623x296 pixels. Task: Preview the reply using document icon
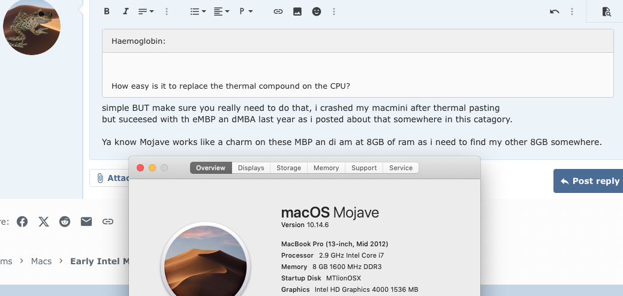[606, 11]
